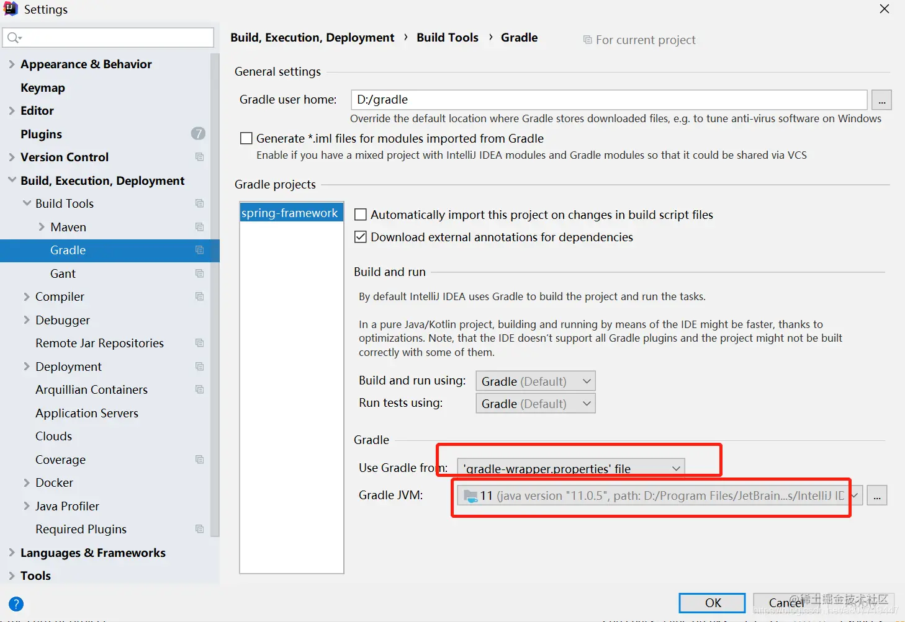Open Use Gradle from dropdown
The image size is (905, 622).
coord(571,468)
